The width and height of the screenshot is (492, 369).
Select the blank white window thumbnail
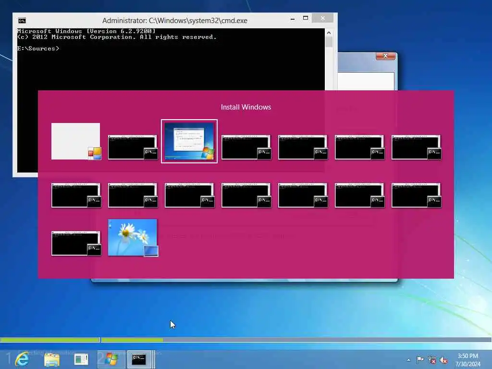76,141
